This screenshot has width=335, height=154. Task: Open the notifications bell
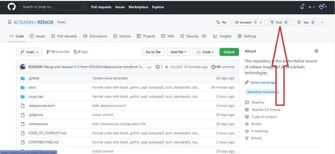(x=302, y=7)
